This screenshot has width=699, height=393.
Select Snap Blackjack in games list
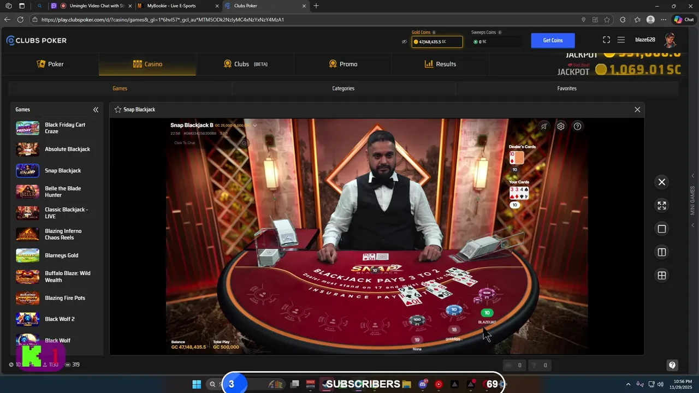click(x=56, y=170)
